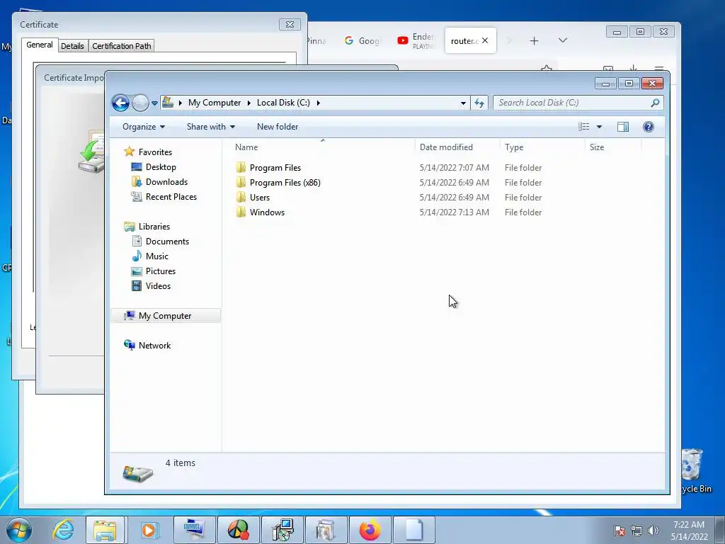Click the search magnifier icon
Screen dimensions: 725x544
tap(655, 103)
